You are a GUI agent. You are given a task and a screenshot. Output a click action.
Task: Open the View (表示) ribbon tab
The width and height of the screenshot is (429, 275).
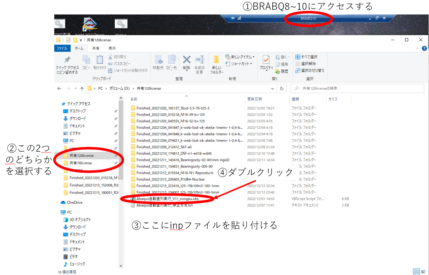[112, 48]
